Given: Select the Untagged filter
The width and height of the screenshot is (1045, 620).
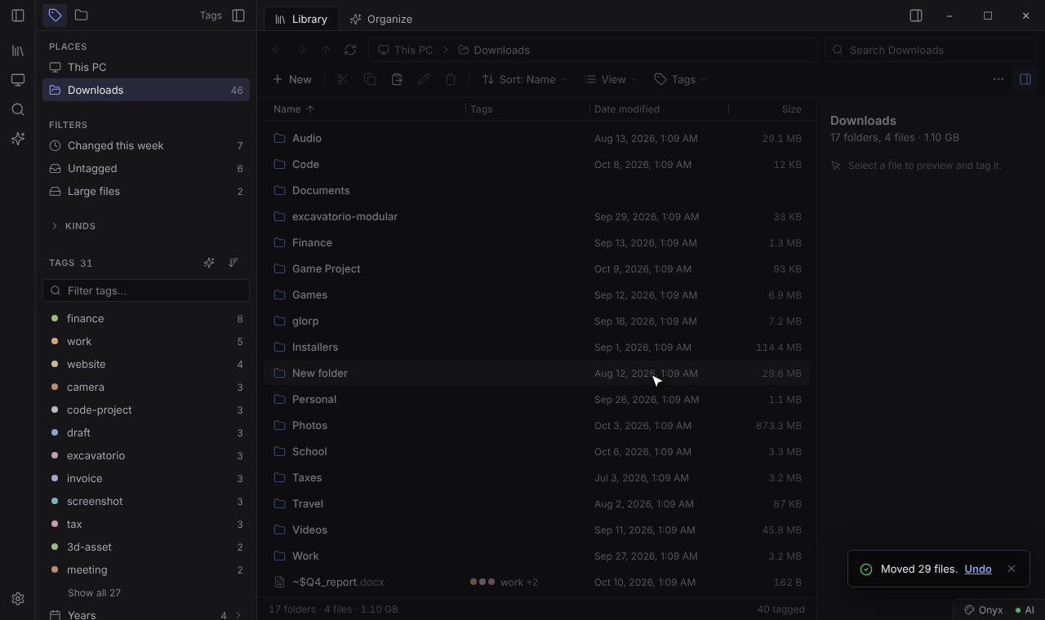Looking at the screenshot, I should [x=146, y=168].
